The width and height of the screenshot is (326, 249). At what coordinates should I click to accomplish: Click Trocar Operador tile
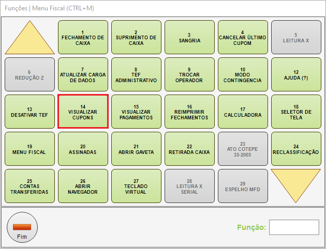point(189,74)
